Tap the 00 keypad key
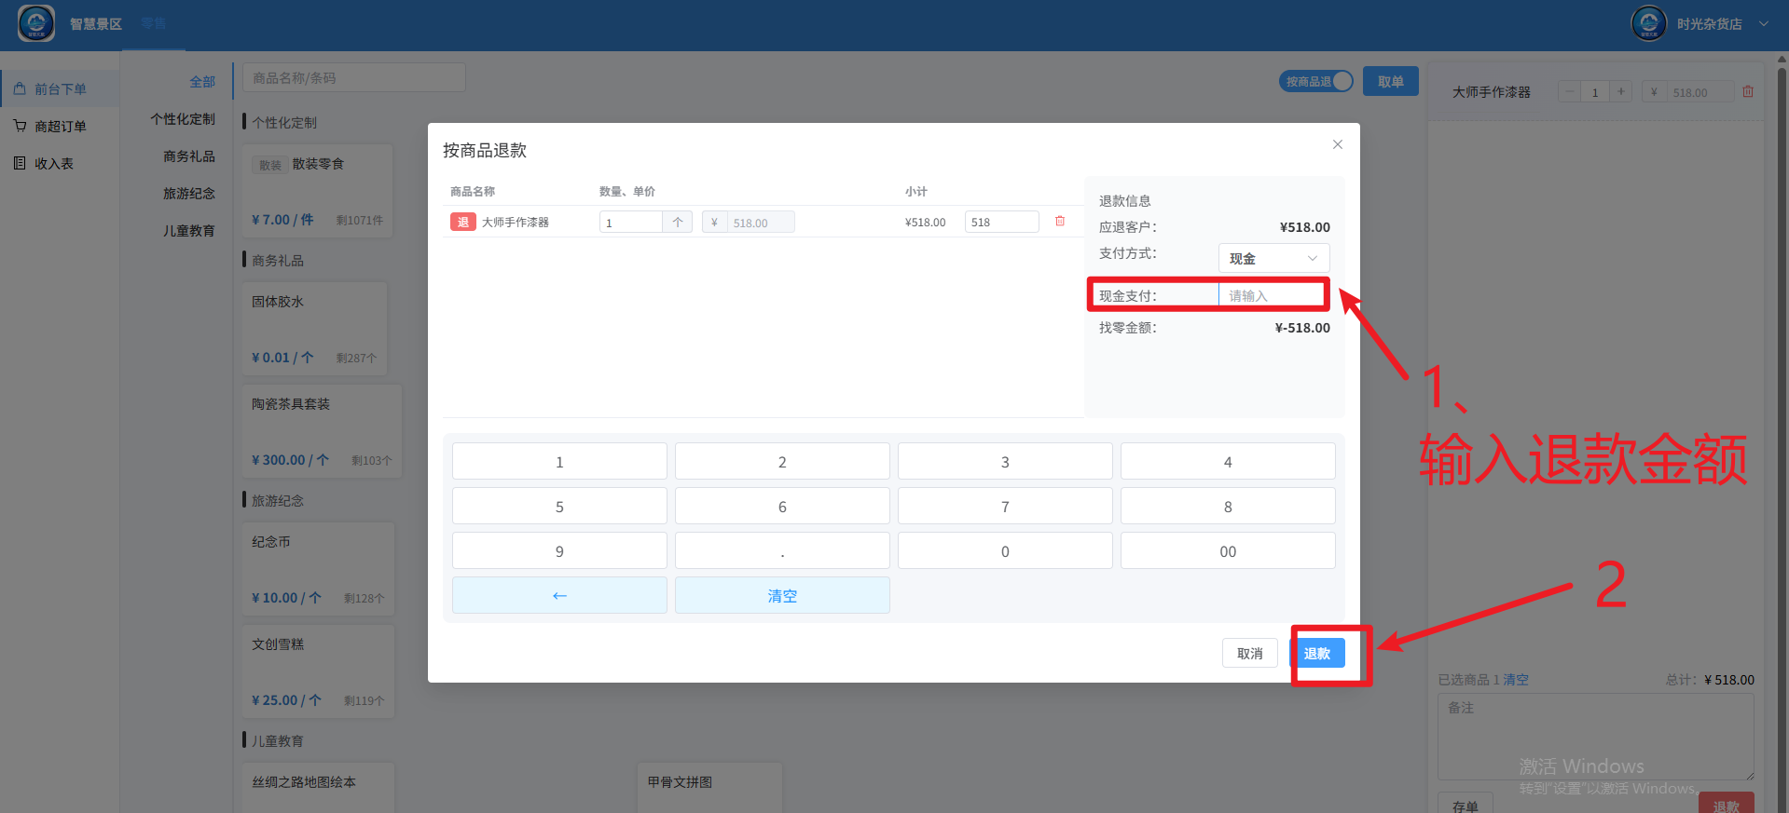The image size is (1789, 813). pyautogui.click(x=1228, y=550)
